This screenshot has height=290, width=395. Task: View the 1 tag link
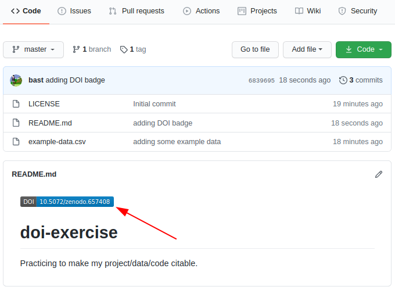tap(133, 49)
